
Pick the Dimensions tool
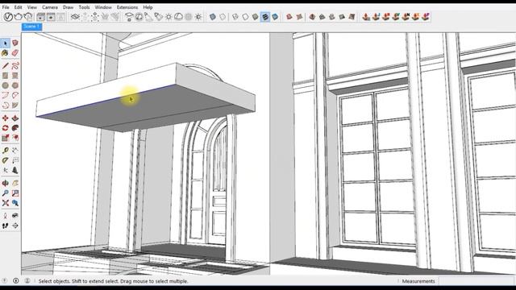(15, 151)
